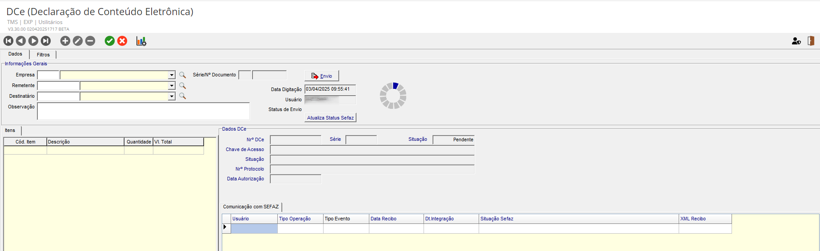Screen dimensions: 820x251
Task: Open Empresa dropdown list
Action: tap(172, 75)
